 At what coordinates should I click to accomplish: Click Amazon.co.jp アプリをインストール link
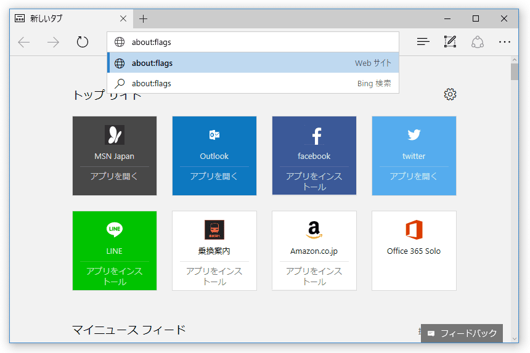pos(314,277)
